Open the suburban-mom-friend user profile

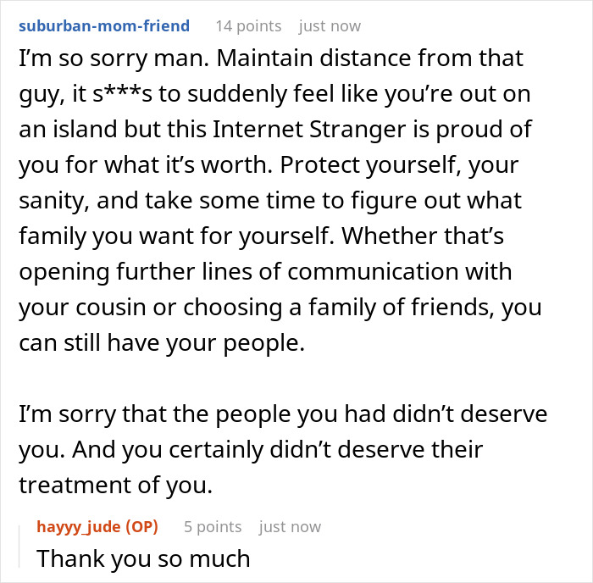point(103,26)
